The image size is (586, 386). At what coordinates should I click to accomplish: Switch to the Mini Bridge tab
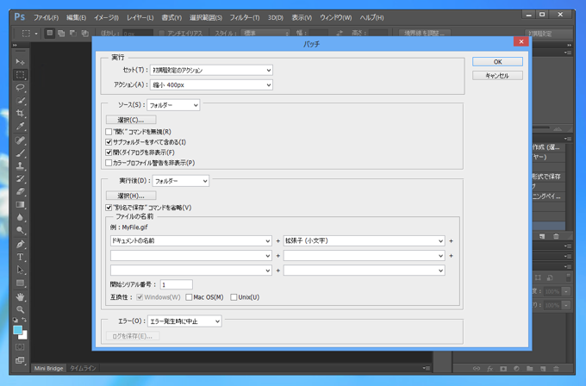[48, 369]
